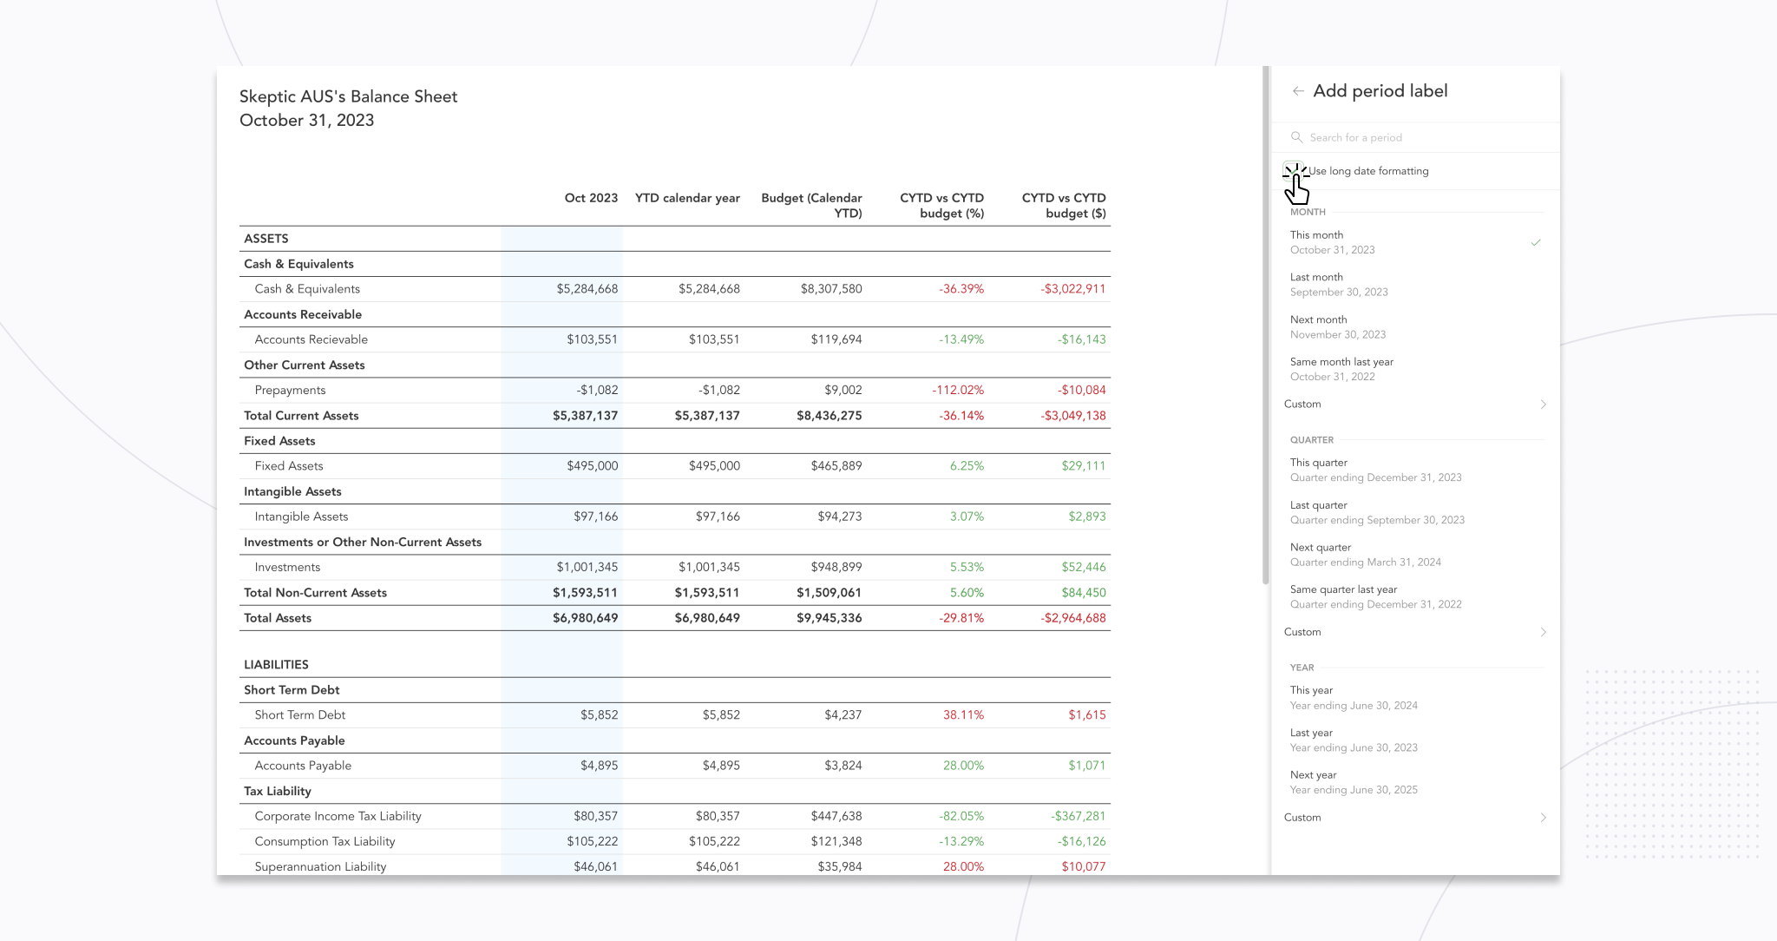Click the CYTD vs CYTD budget (%) header
Screen dimensions: 1777x941
[941, 206]
